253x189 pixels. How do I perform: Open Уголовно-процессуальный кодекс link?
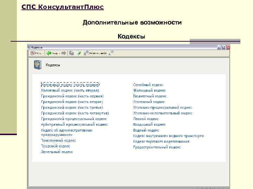tap(162, 107)
